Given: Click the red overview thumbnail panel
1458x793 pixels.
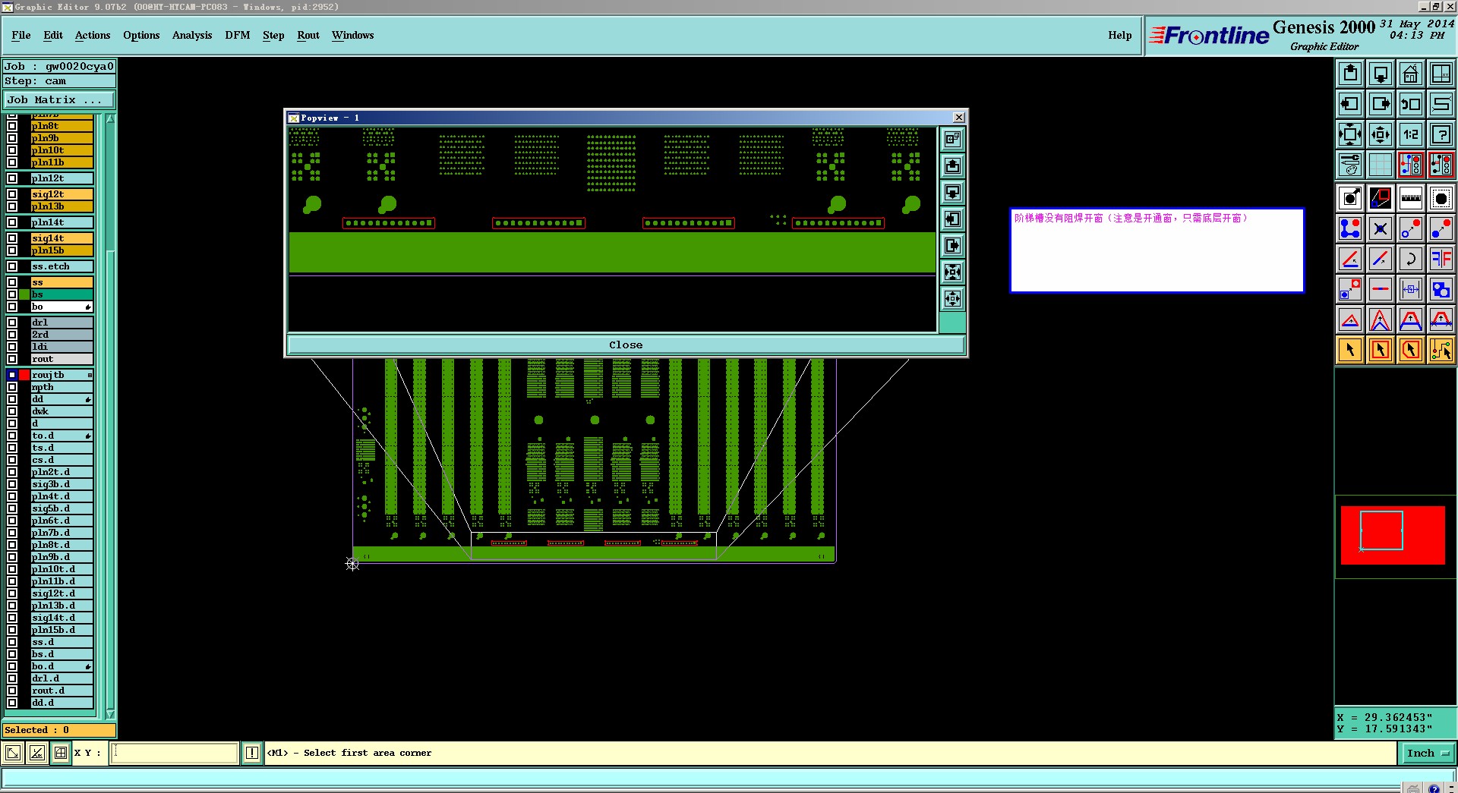Looking at the screenshot, I should point(1393,535).
